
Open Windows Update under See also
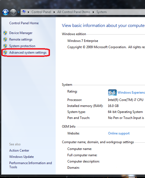tap(21, 157)
